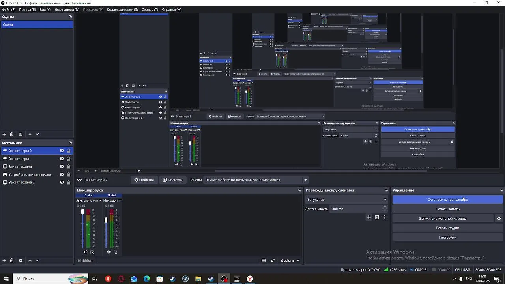Open the Вид menu

coord(45,9)
